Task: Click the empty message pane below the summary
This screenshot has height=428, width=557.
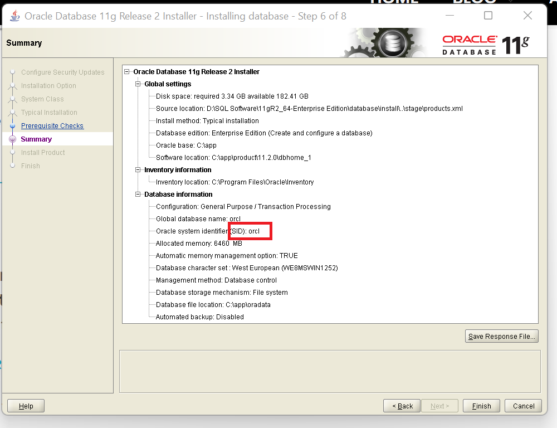Action: [330, 372]
